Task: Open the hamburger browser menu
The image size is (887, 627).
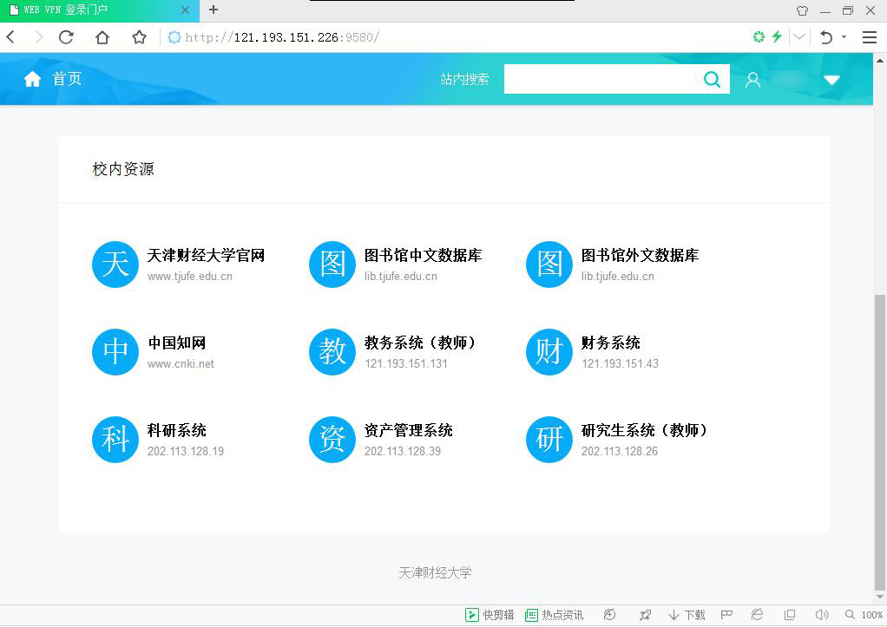Action: (x=870, y=37)
